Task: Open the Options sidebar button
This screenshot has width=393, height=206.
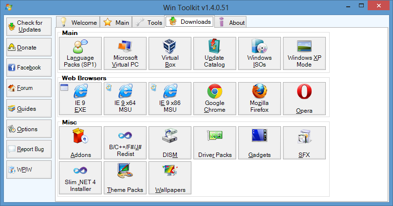Action: tap(29, 129)
